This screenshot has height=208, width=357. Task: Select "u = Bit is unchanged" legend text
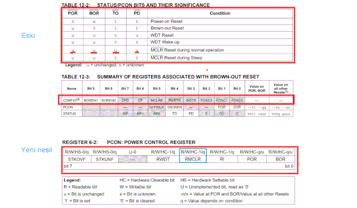pyautogui.click(x=84, y=194)
